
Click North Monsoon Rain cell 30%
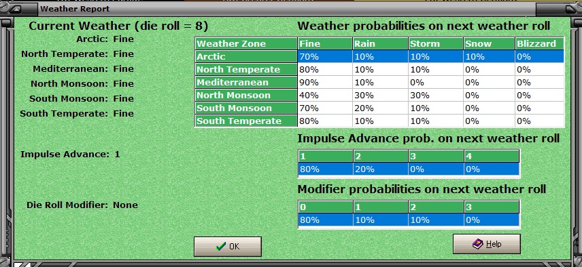pyautogui.click(x=381, y=96)
